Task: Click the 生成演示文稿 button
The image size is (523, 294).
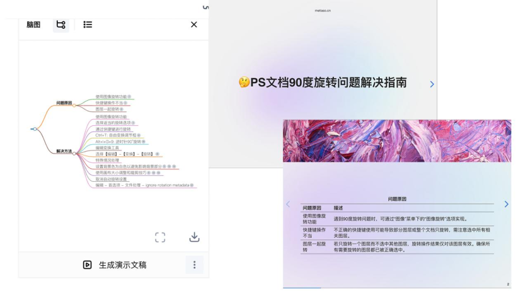Action: 115,265
